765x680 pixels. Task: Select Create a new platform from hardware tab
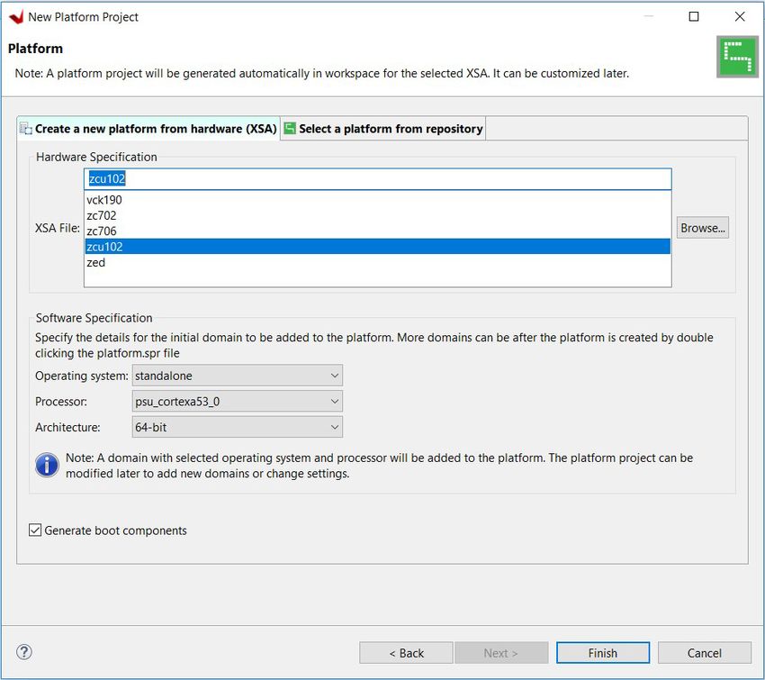pos(148,129)
